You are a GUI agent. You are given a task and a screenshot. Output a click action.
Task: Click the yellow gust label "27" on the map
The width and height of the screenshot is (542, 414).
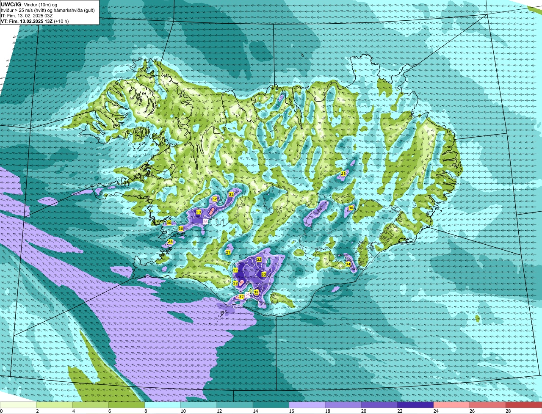click(x=228, y=252)
